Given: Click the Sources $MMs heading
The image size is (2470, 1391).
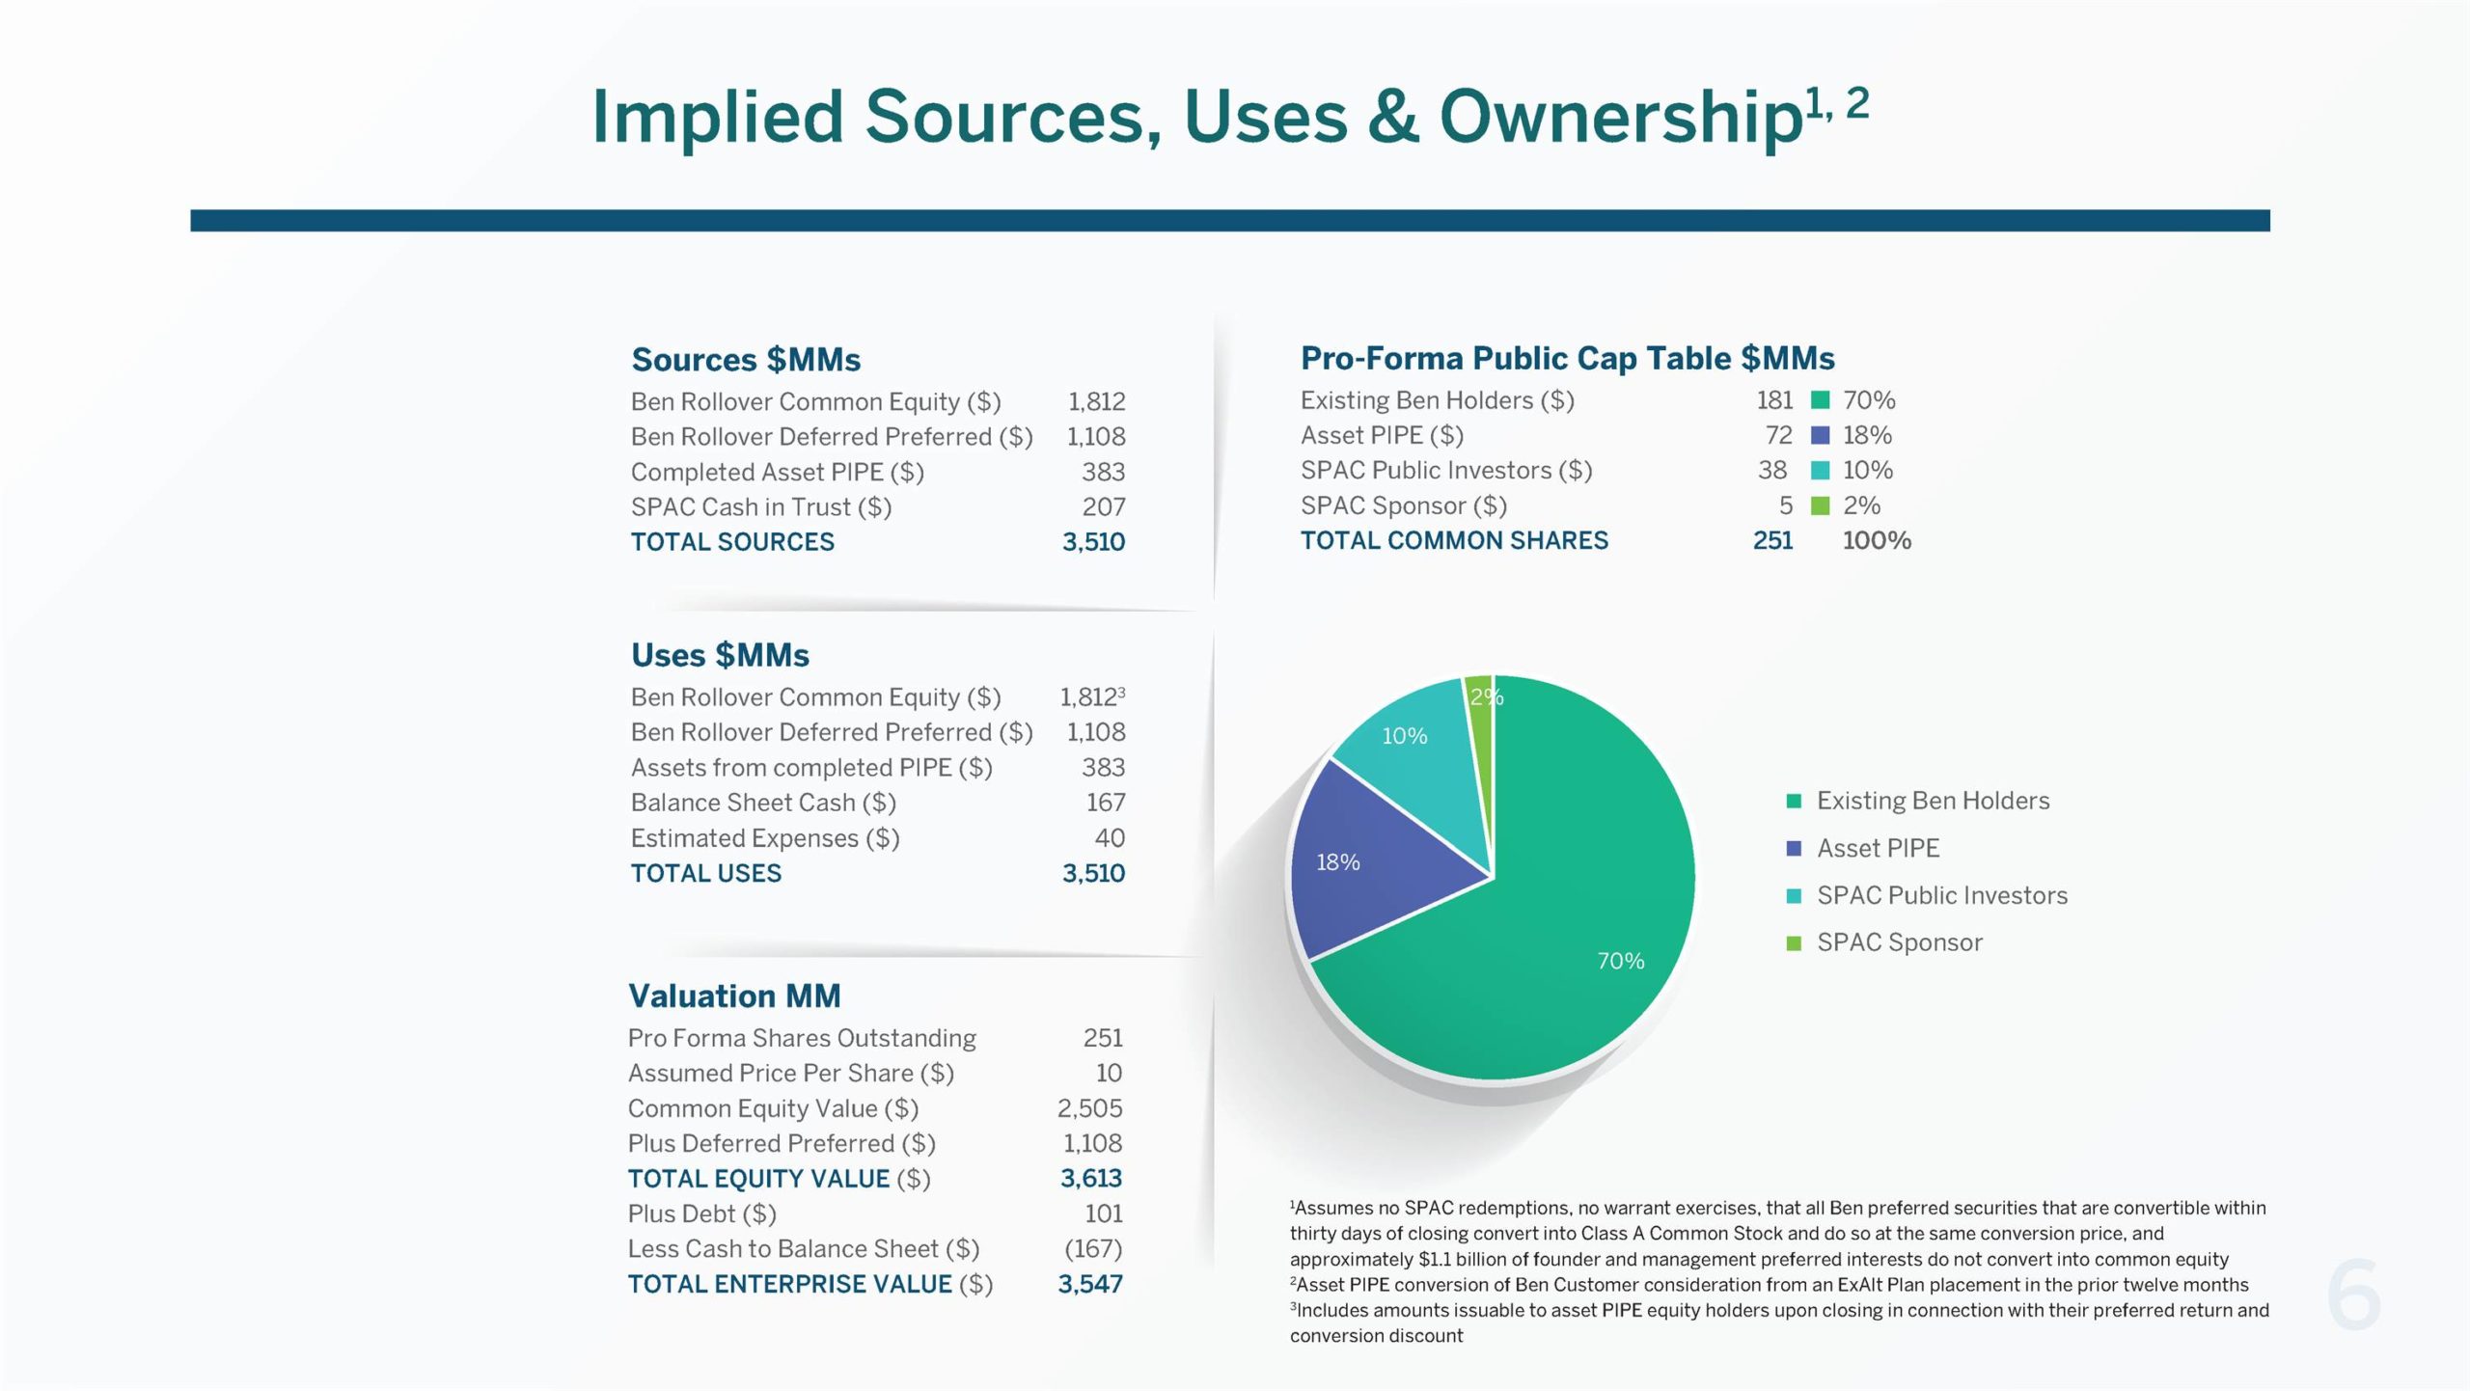Looking at the screenshot, I should coord(746,360).
